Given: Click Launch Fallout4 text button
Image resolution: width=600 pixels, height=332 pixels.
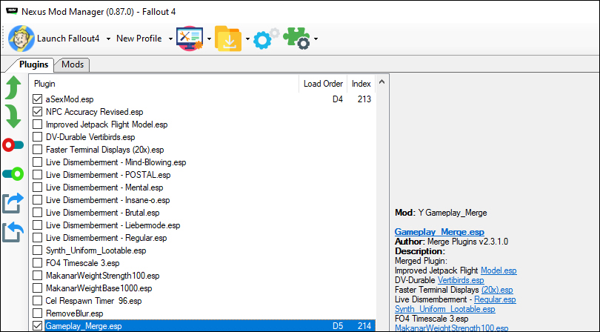Looking at the screenshot, I should click(68, 39).
